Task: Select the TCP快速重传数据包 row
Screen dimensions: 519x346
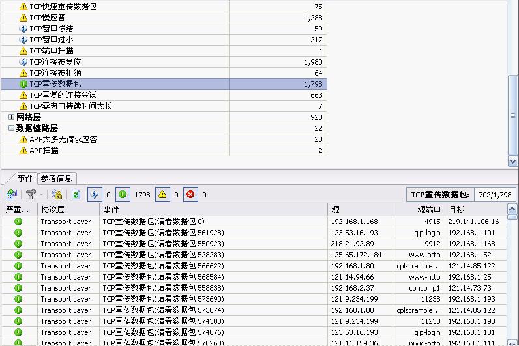Action: coord(164,7)
